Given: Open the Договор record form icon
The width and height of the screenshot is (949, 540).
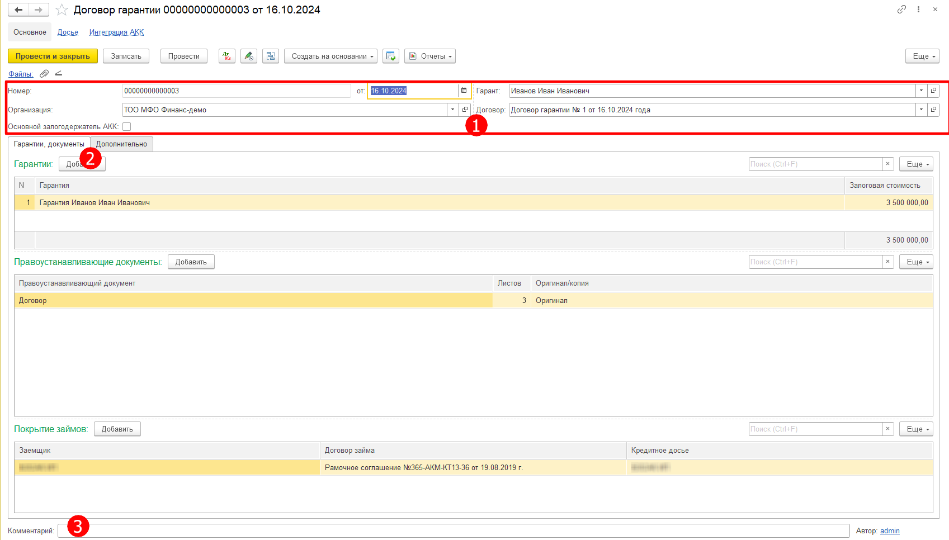Looking at the screenshot, I should point(933,110).
